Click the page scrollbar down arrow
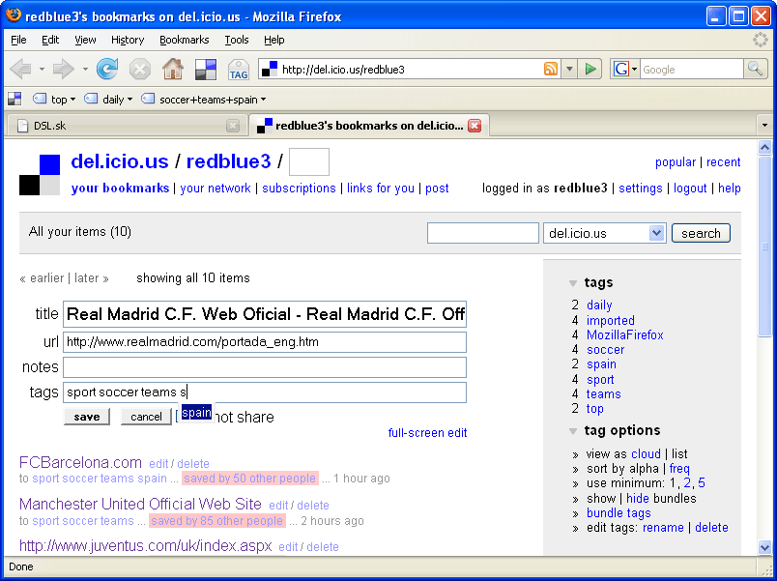 764,547
